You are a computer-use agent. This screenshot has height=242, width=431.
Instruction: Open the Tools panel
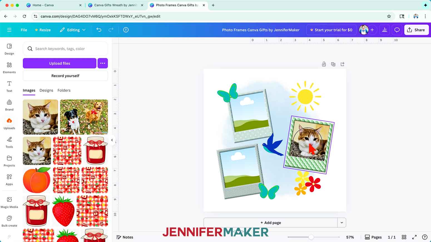pyautogui.click(x=9, y=142)
